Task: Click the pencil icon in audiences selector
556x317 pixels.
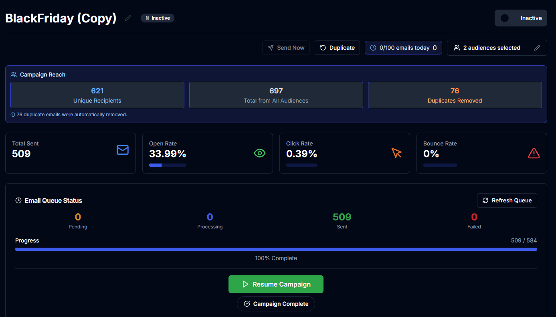Action: (x=537, y=48)
